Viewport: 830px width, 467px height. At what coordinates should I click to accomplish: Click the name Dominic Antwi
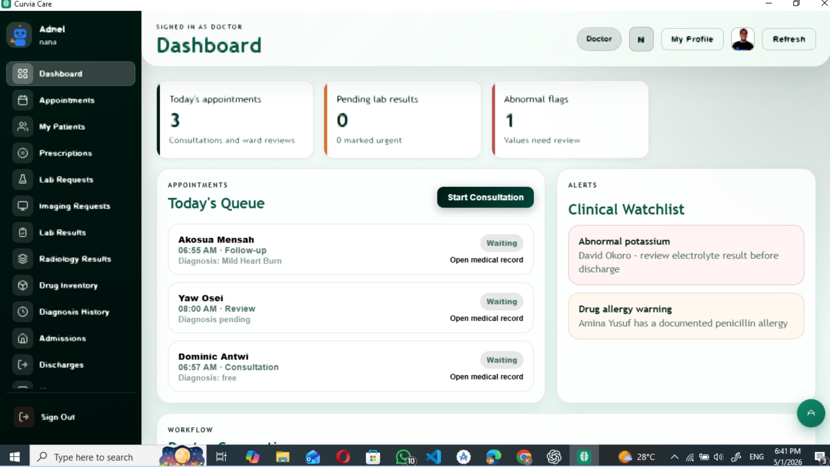tap(213, 356)
